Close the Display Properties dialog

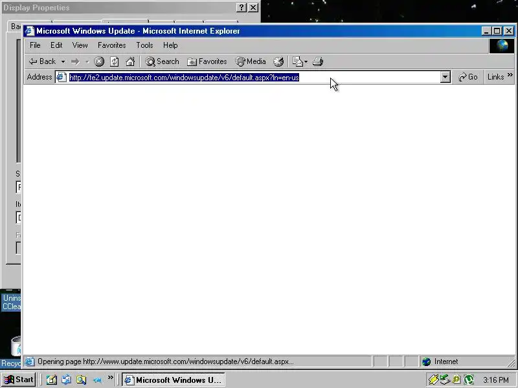pos(253,8)
